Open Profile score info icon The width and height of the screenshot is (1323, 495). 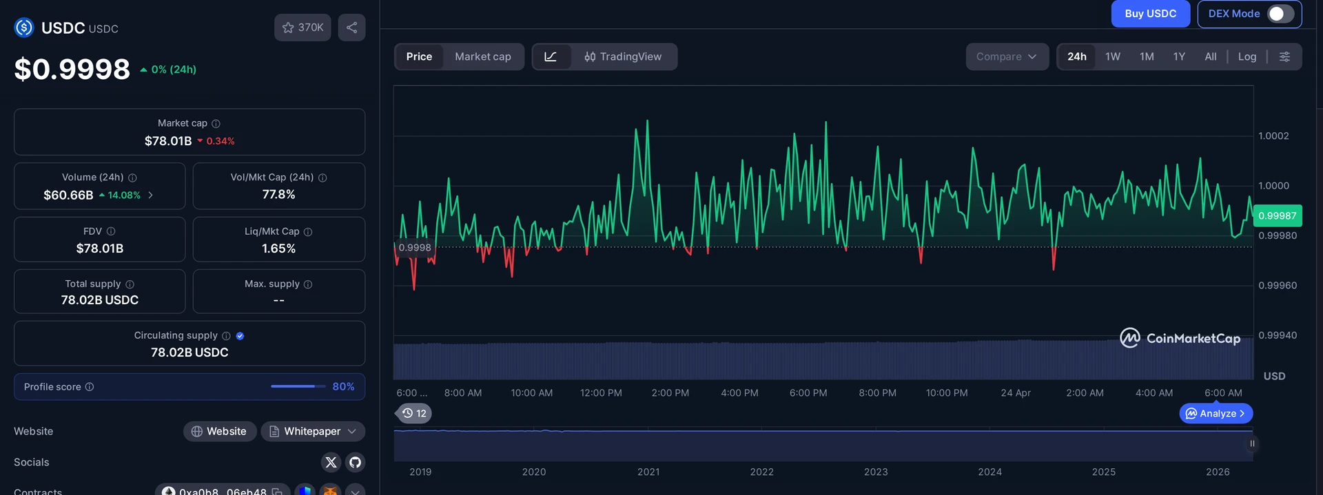pos(90,387)
